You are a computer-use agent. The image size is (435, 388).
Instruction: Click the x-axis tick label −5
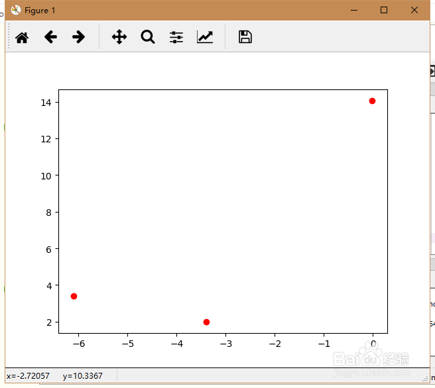[x=127, y=344]
